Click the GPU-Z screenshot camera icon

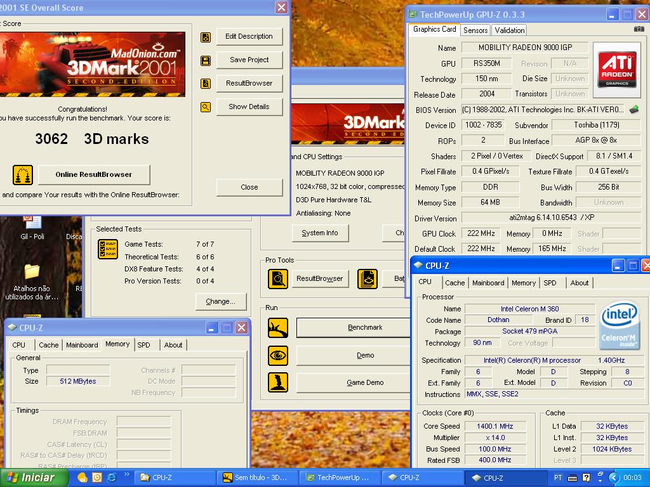pos(639,29)
